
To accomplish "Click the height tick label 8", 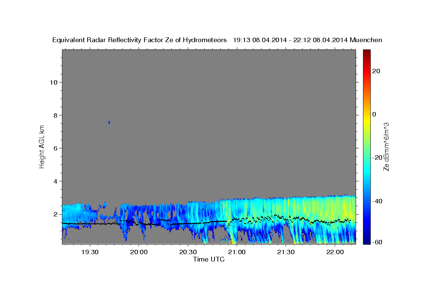I will click(x=55, y=115).
